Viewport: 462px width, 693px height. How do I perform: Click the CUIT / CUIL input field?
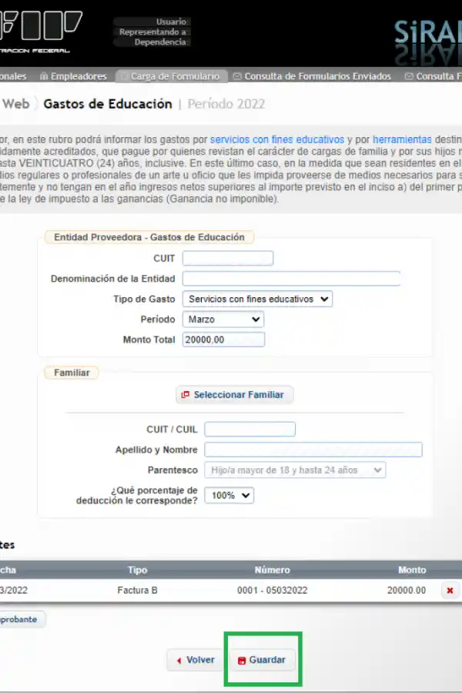[249, 429]
